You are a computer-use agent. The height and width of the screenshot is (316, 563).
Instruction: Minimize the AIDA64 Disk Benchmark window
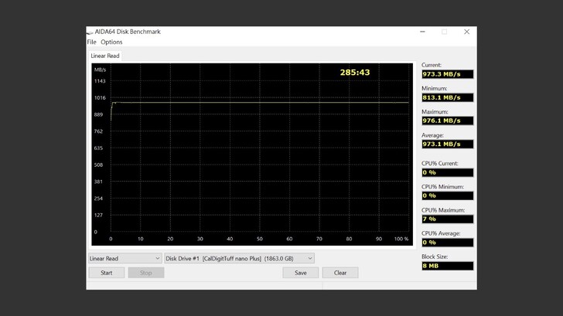click(x=422, y=32)
